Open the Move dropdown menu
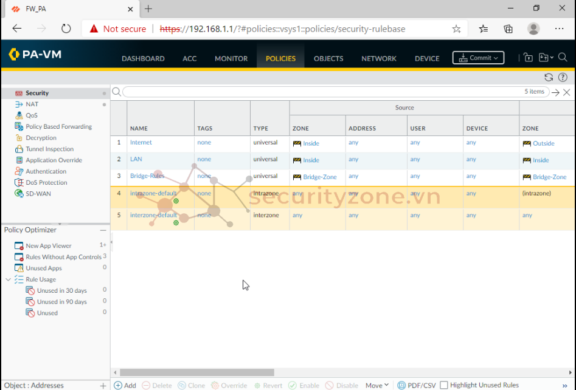The width and height of the screenshot is (576, 390). 377,385
